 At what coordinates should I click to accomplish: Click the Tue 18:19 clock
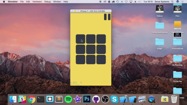[148, 2]
